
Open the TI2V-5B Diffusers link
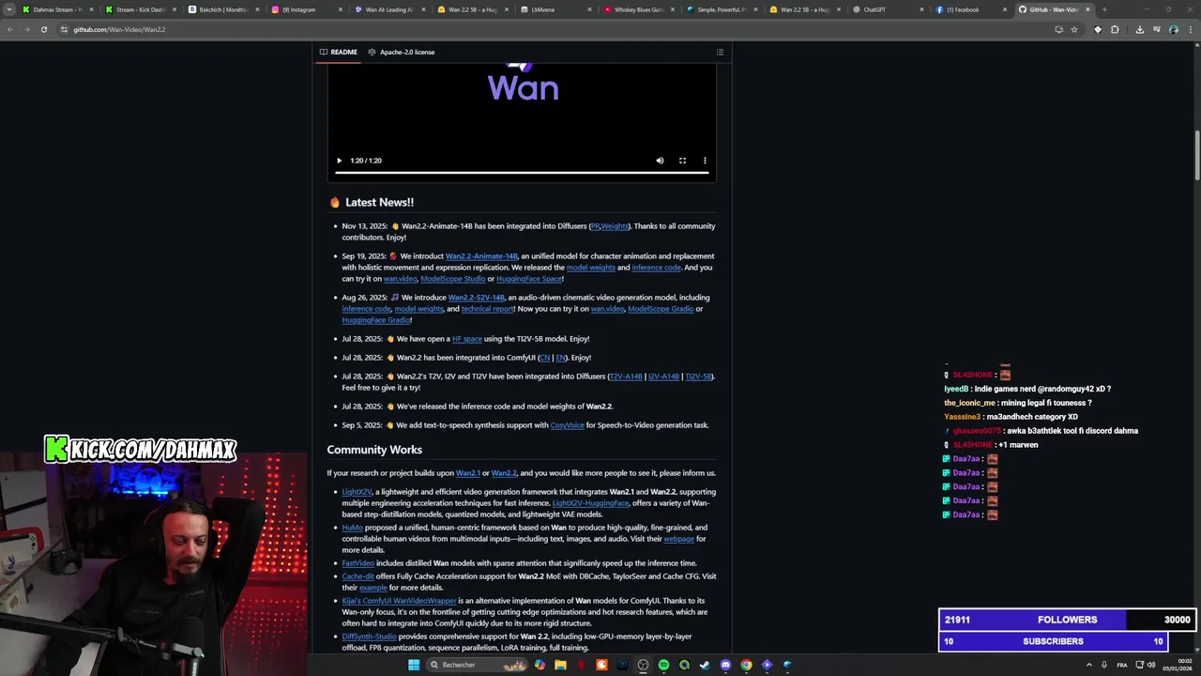click(x=698, y=376)
